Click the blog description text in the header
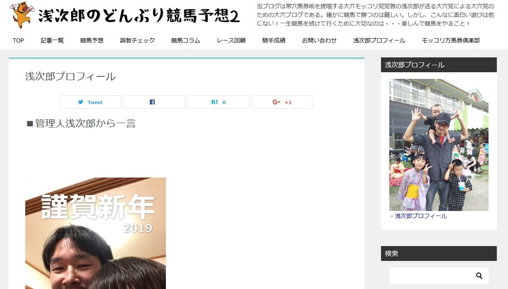 [x=375, y=14]
